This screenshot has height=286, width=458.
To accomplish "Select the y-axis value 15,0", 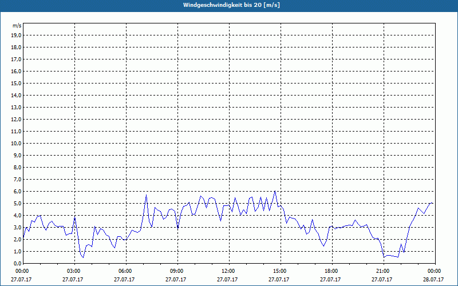I will coord(16,84).
